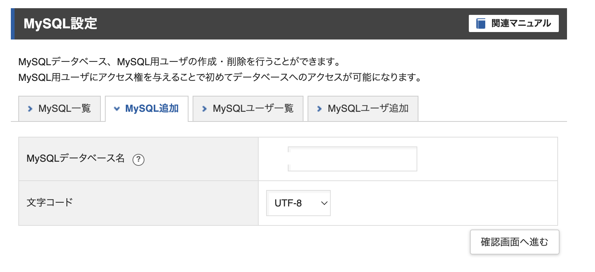The height and width of the screenshot is (272, 595).
Task: Select the MySQLユーザ追加 tab
Action: pyautogui.click(x=363, y=108)
